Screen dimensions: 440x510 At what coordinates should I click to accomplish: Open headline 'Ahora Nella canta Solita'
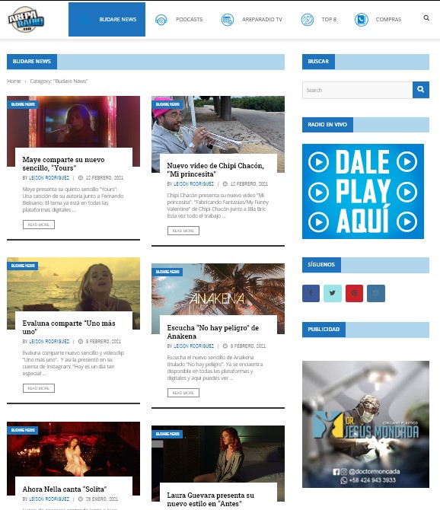click(x=65, y=489)
